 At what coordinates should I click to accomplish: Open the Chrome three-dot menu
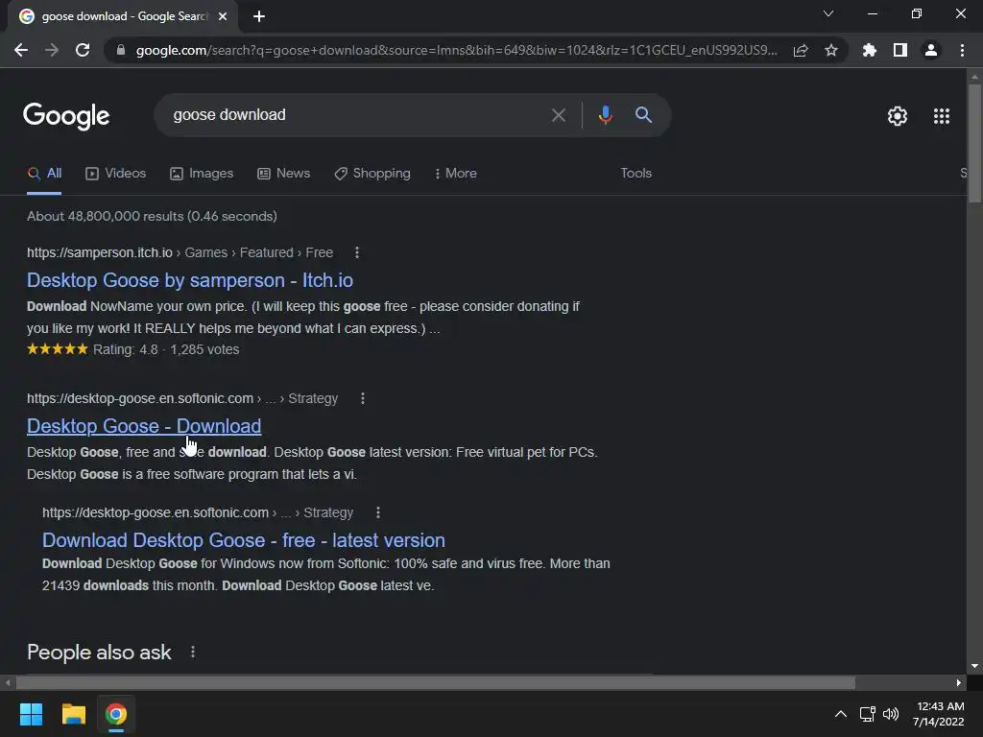click(x=962, y=50)
